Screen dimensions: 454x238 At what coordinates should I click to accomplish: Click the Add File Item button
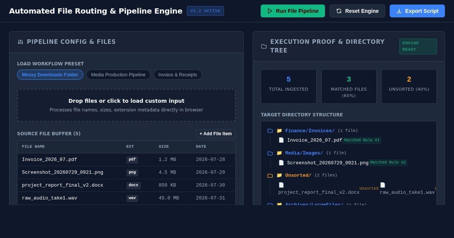tap(216, 134)
